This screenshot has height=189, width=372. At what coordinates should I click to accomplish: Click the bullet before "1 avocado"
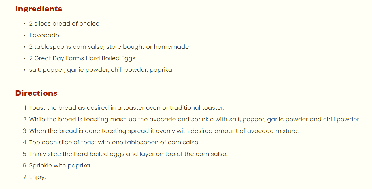click(25, 35)
